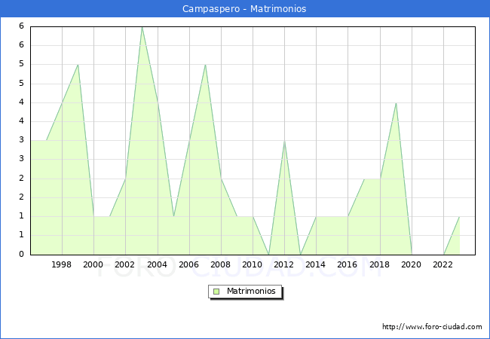
Task: Select the 1999 peak on the chart
Action: [78, 64]
